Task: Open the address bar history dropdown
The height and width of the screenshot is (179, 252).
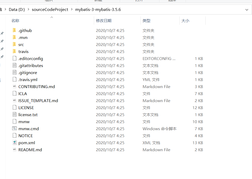Action: click(x=247, y=10)
